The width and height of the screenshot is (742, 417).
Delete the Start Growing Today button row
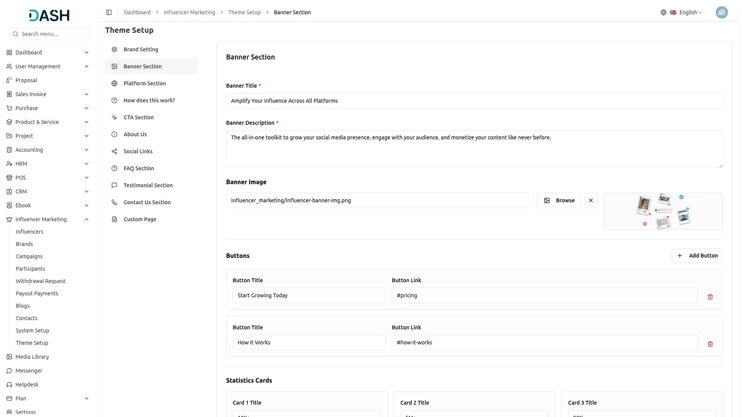tap(710, 297)
